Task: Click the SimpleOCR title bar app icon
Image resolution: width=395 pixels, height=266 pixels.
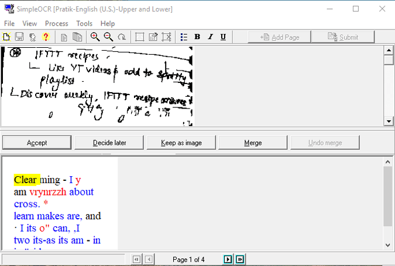Action: (9, 9)
